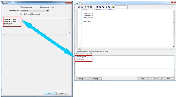The width and height of the screenshot is (176, 97).
Task: Click the Copy icon in the editor toolbar
Action: click(x=88, y=7)
